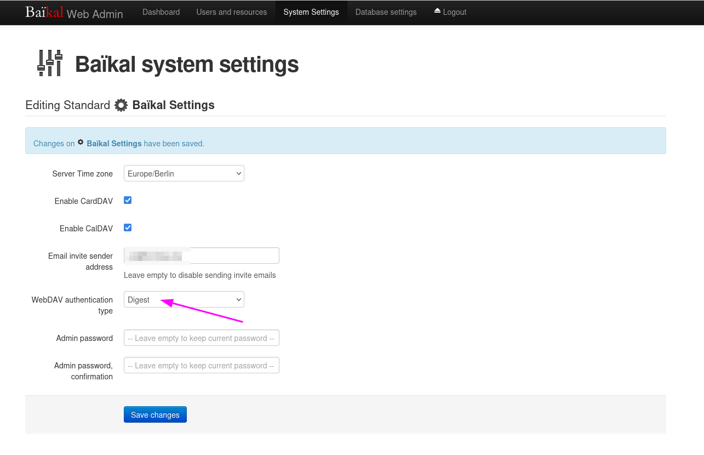704x455 pixels.
Task: Click the Logout text link
Action: (455, 12)
